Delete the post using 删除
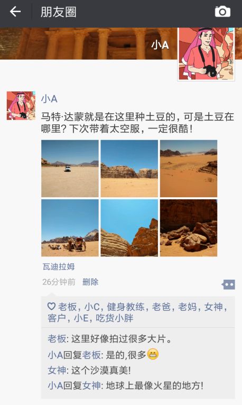The width and height of the screenshot is (242, 405). coord(90,282)
